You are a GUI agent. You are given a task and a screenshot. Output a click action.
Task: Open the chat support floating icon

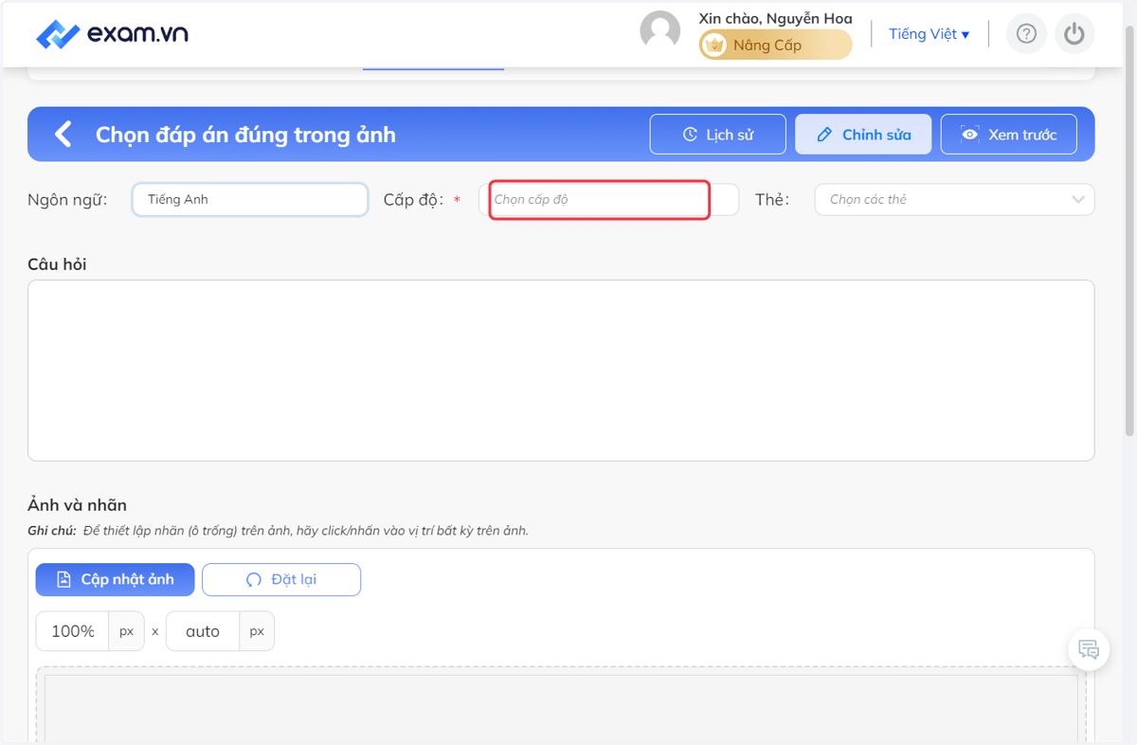click(x=1089, y=650)
